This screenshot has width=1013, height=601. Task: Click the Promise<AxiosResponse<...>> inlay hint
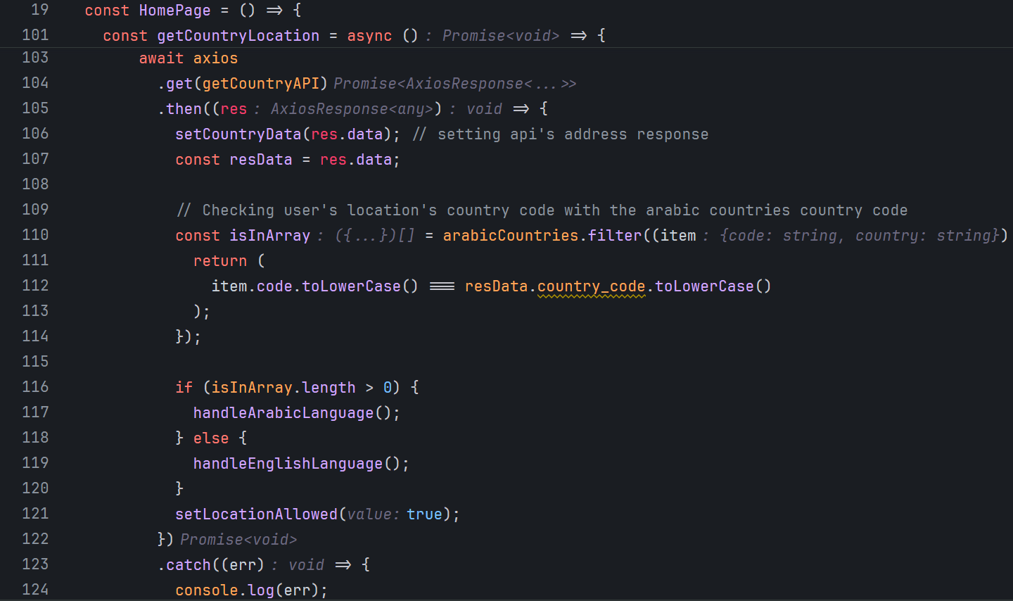(454, 83)
